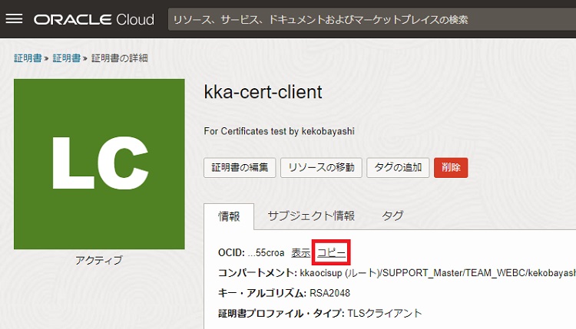Select the タグ tab

pos(392,215)
